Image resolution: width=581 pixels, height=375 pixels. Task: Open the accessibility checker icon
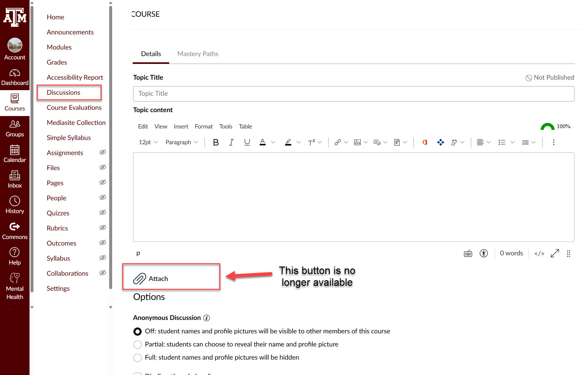point(484,253)
